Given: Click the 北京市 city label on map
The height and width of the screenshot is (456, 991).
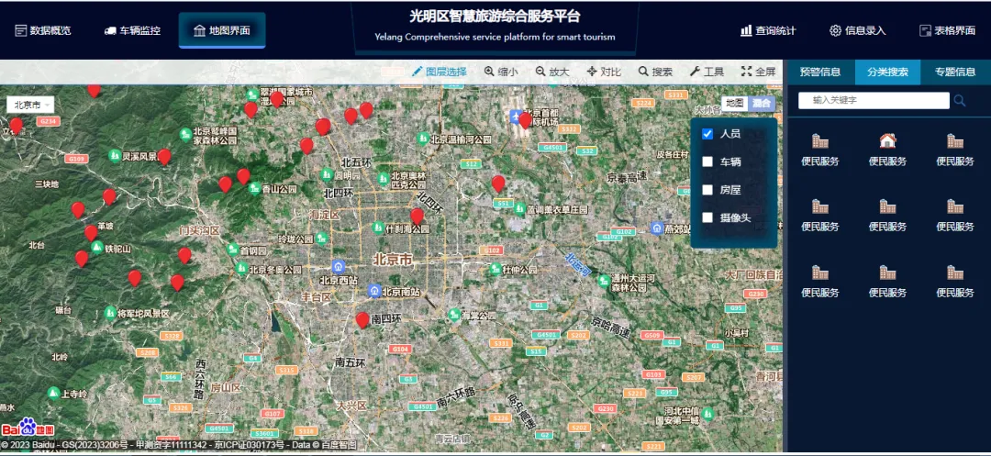Looking at the screenshot, I should (393, 260).
